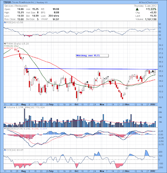Screen dimensions: 167x173
Task: Select the Last price 15.20 at right
Action: [x=153, y=16]
